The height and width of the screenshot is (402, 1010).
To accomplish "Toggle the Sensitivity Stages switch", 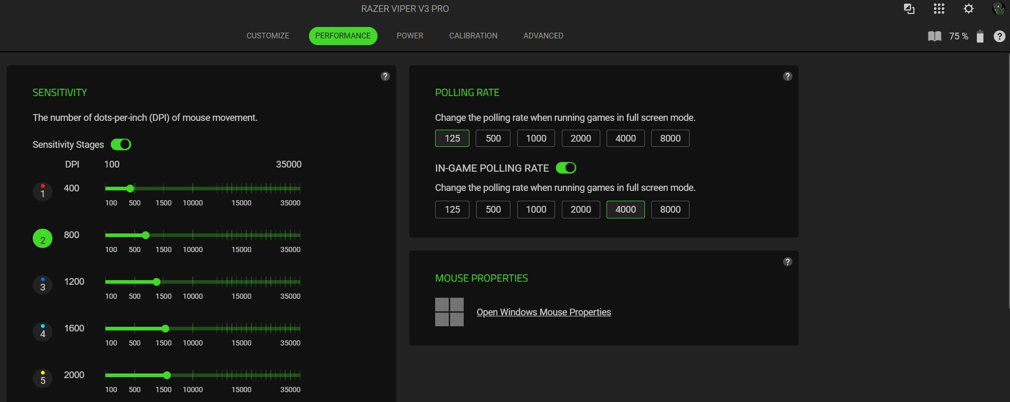I will click(x=121, y=145).
